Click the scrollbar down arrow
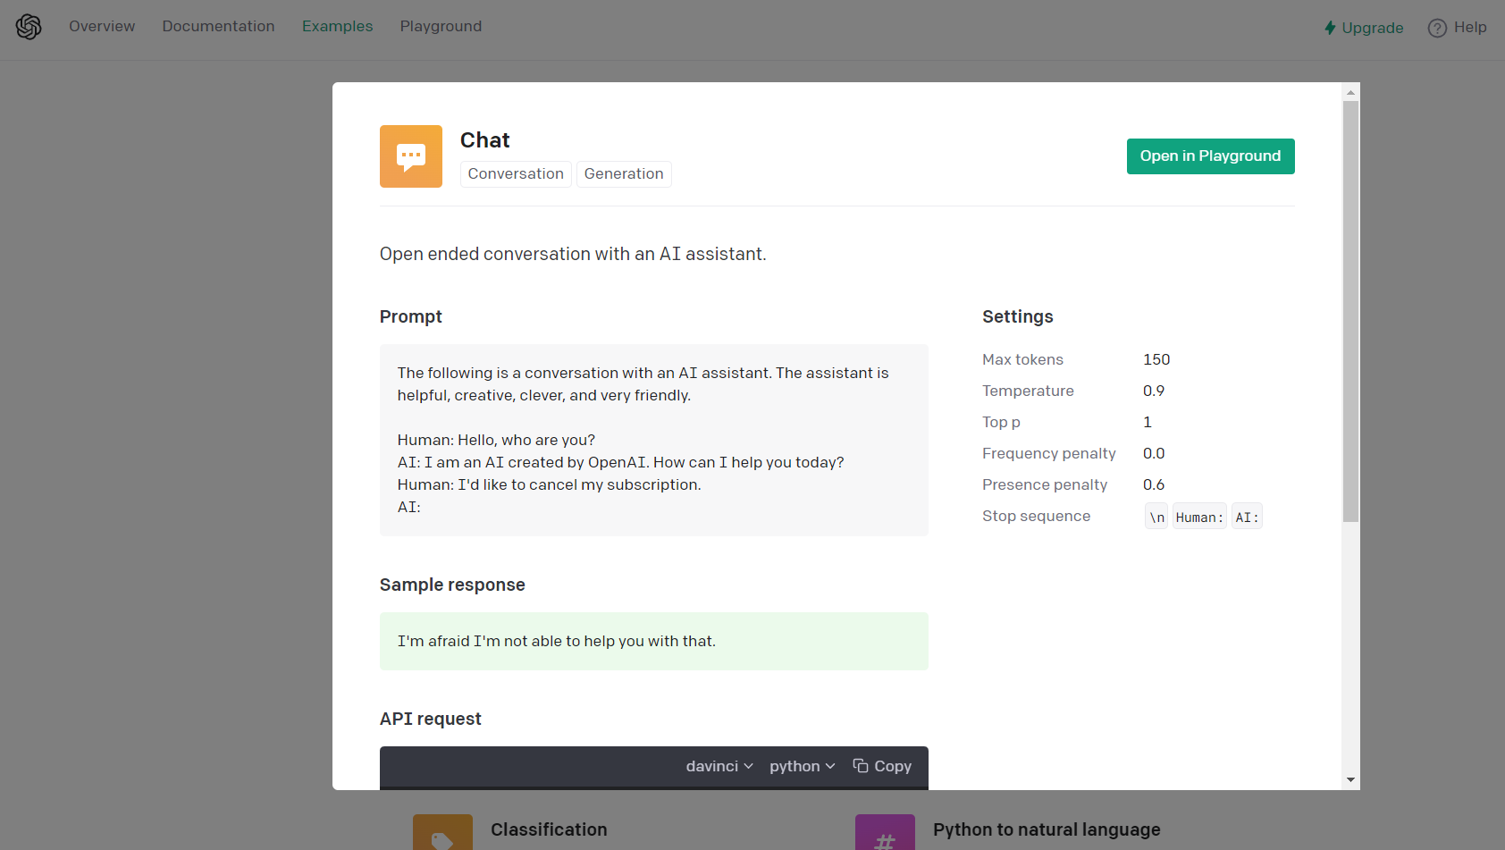This screenshot has width=1505, height=850. [1350, 780]
